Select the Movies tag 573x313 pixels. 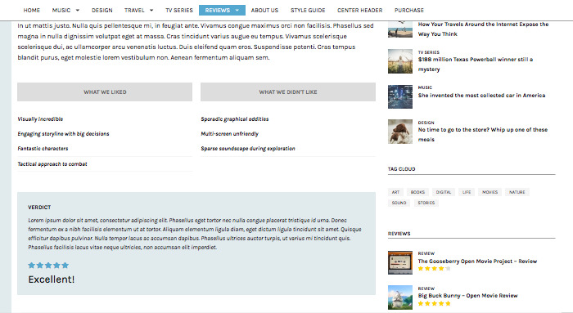click(x=490, y=192)
